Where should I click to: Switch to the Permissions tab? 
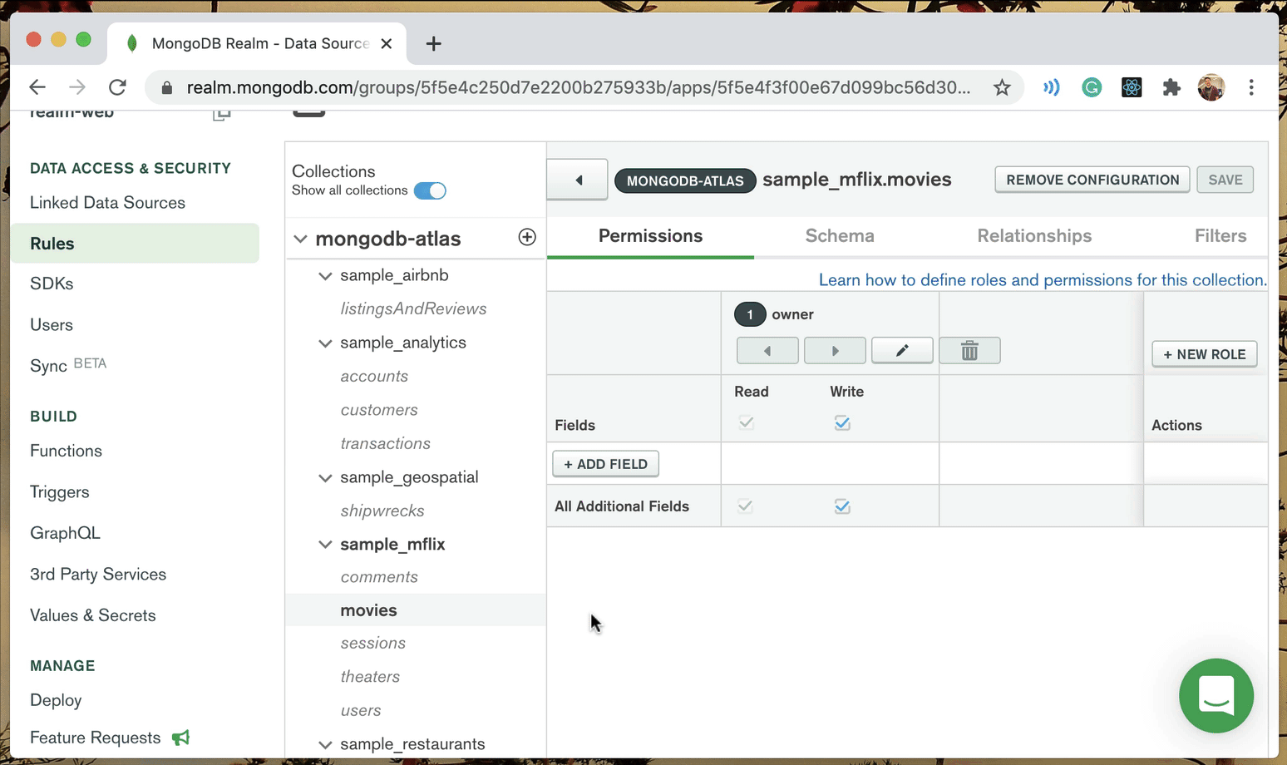(650, 236)
